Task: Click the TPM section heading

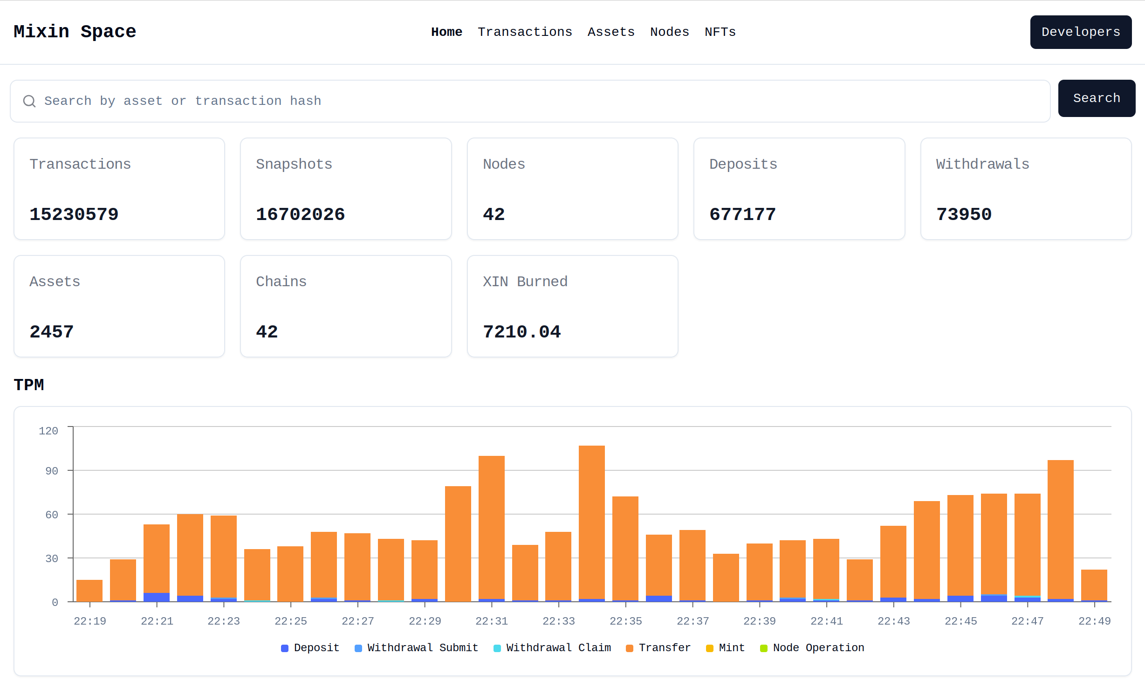Action: pos(29,385)
